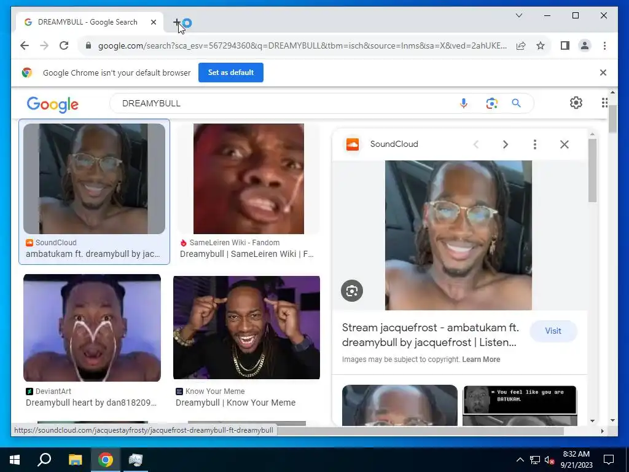Open the Chrome profile avatar
Viewport: 629px width, 472px height.
coord(585,45)
